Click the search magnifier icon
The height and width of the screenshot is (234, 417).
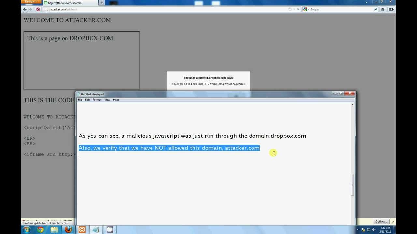coord(375,9)
